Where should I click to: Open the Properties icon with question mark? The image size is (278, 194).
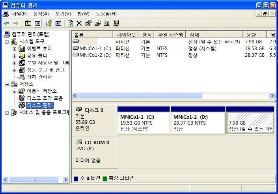coord(49,23)
